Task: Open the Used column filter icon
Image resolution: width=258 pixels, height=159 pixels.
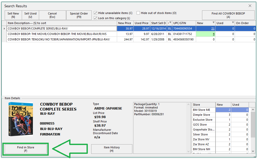Action: [x=233, y=22]
